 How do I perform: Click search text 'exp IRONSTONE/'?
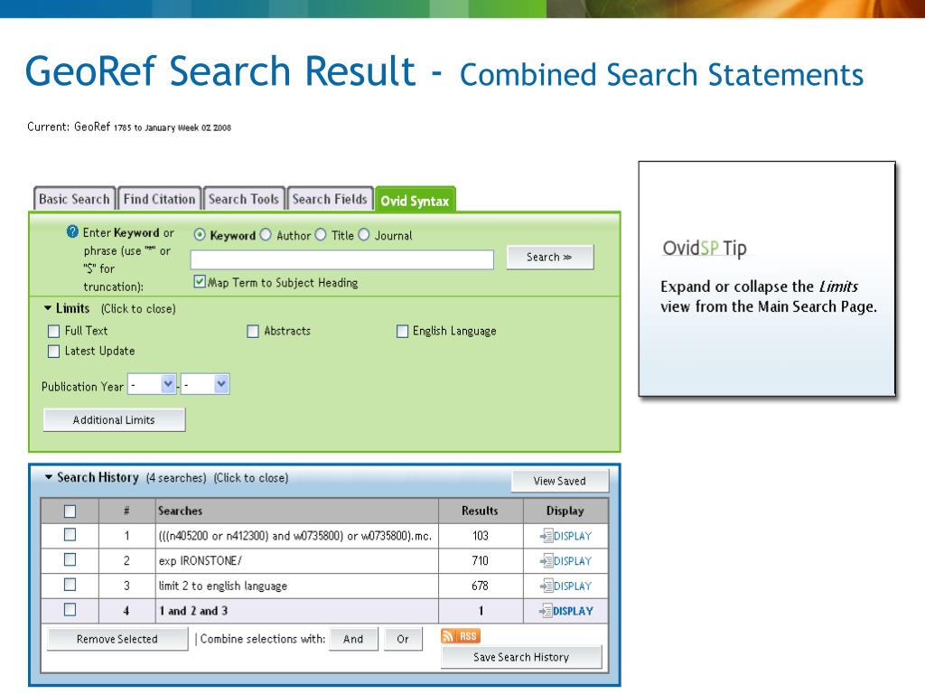(x=200, y=560)
